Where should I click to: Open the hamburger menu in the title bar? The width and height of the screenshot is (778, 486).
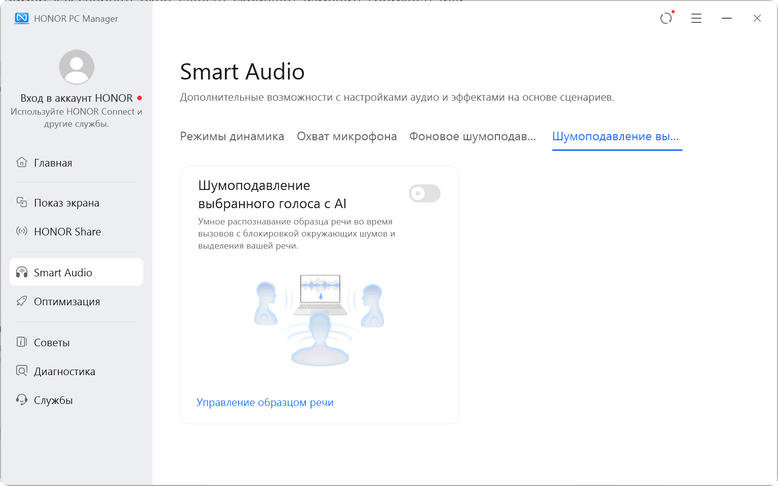click(x=696, y=18)
